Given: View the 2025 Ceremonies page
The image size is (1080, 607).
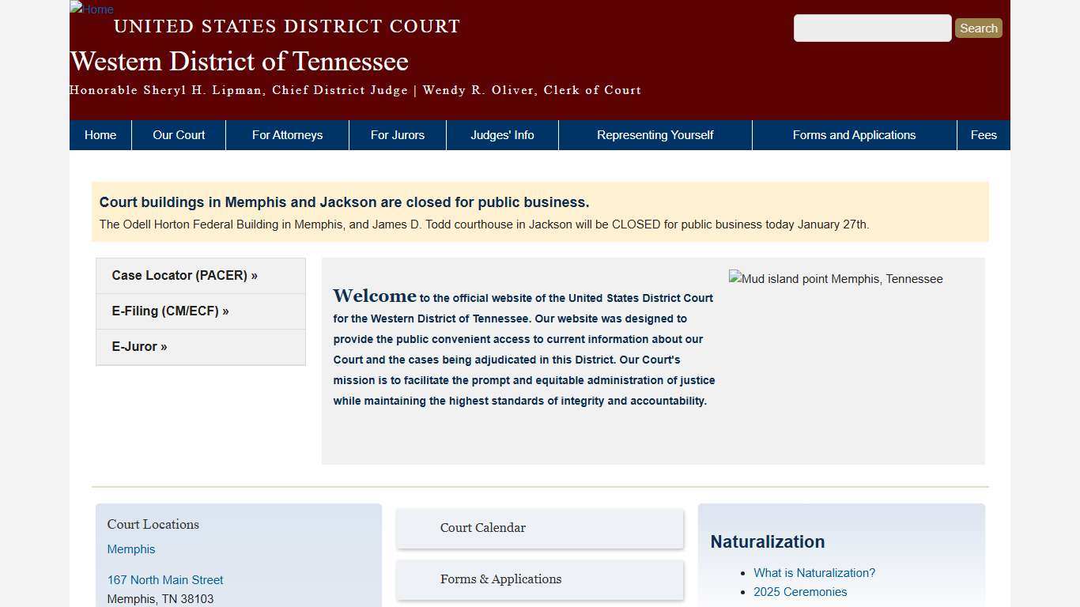Looking at the screenshot, I should pos(800,591).
